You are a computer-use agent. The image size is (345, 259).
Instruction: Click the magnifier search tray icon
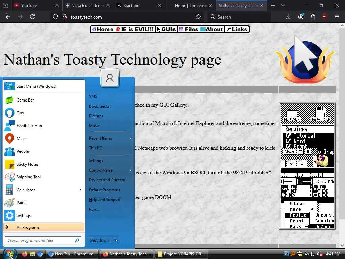293,254
